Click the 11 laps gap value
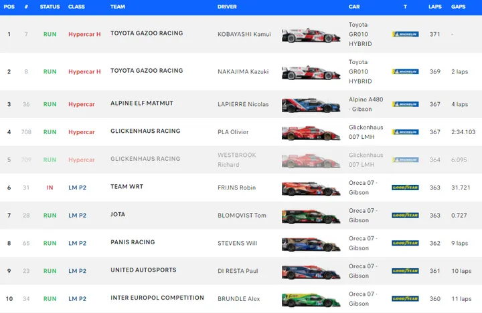 click(x=461, y=299)
